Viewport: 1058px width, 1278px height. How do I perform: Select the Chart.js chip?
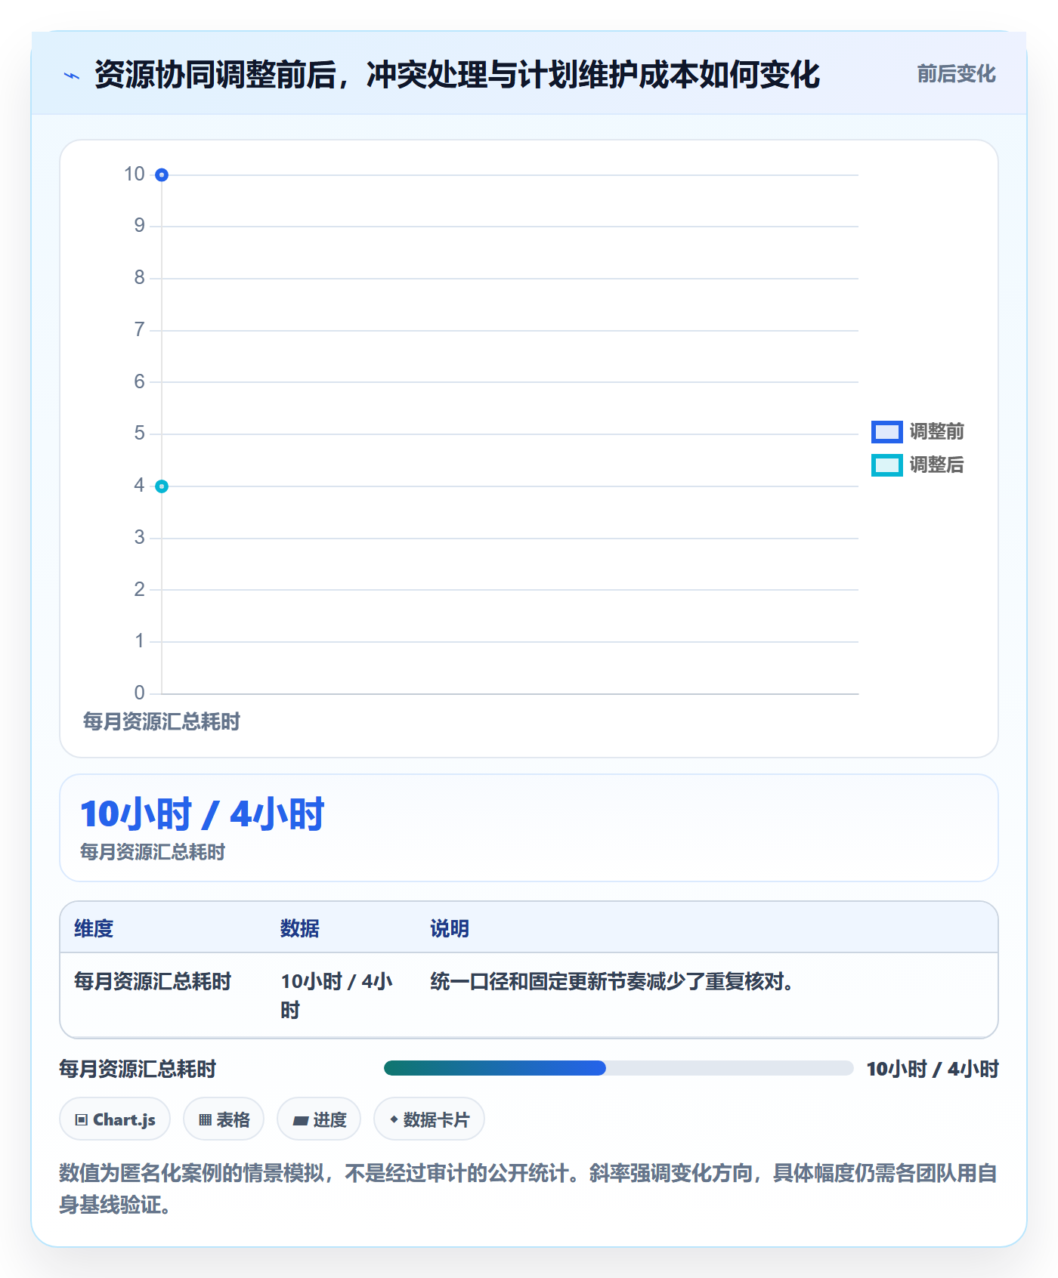(115, 1119)
